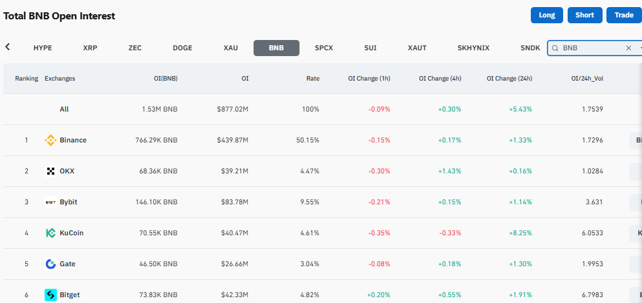Screen dimensions: 642x303
Task: Go to previous coin tabs with left chevron
Action: 7,47
